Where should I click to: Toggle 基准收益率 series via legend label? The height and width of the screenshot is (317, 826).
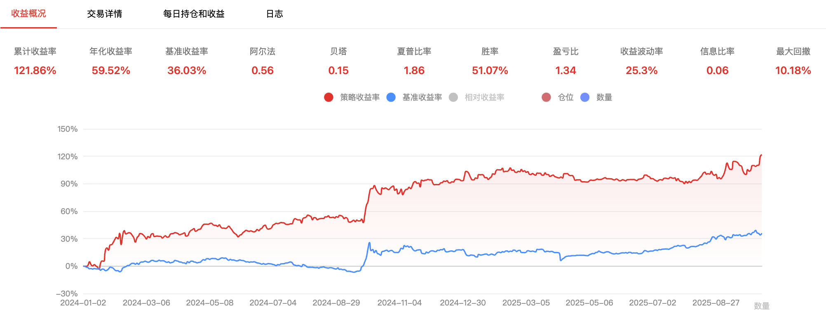[422, 97]
